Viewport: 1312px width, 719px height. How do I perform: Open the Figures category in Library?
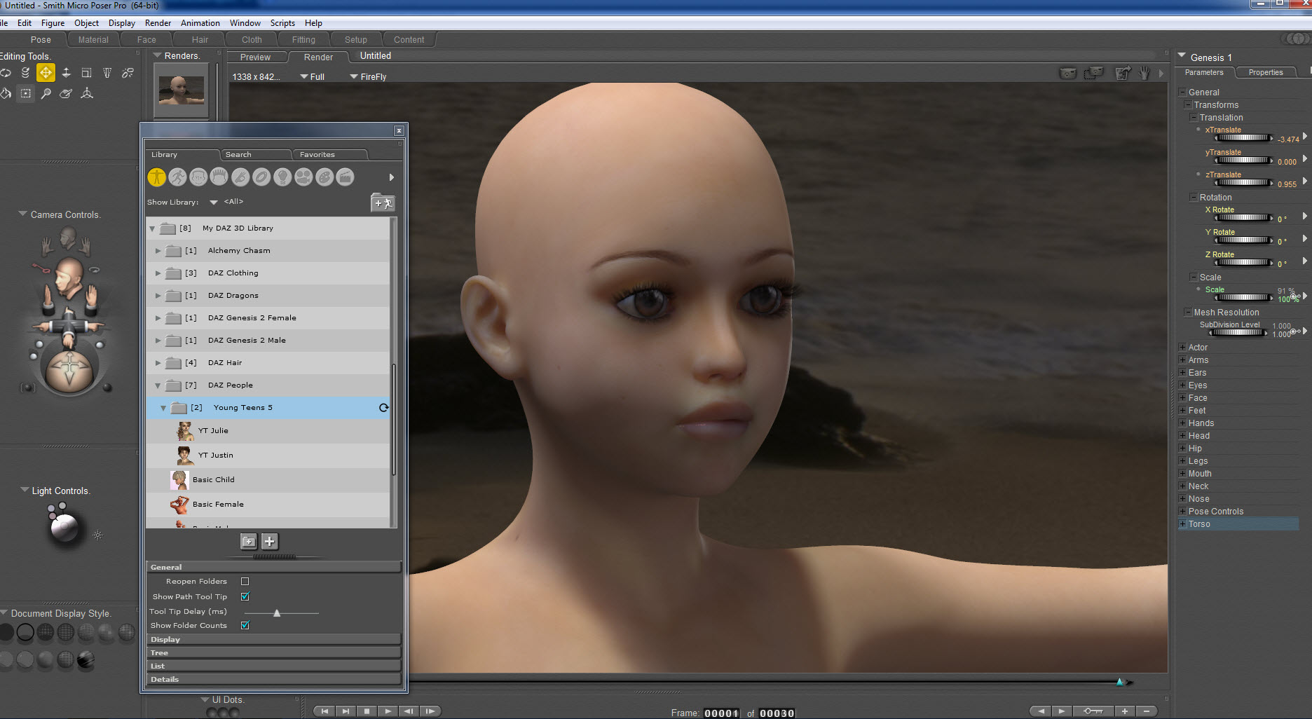point(156,177)
